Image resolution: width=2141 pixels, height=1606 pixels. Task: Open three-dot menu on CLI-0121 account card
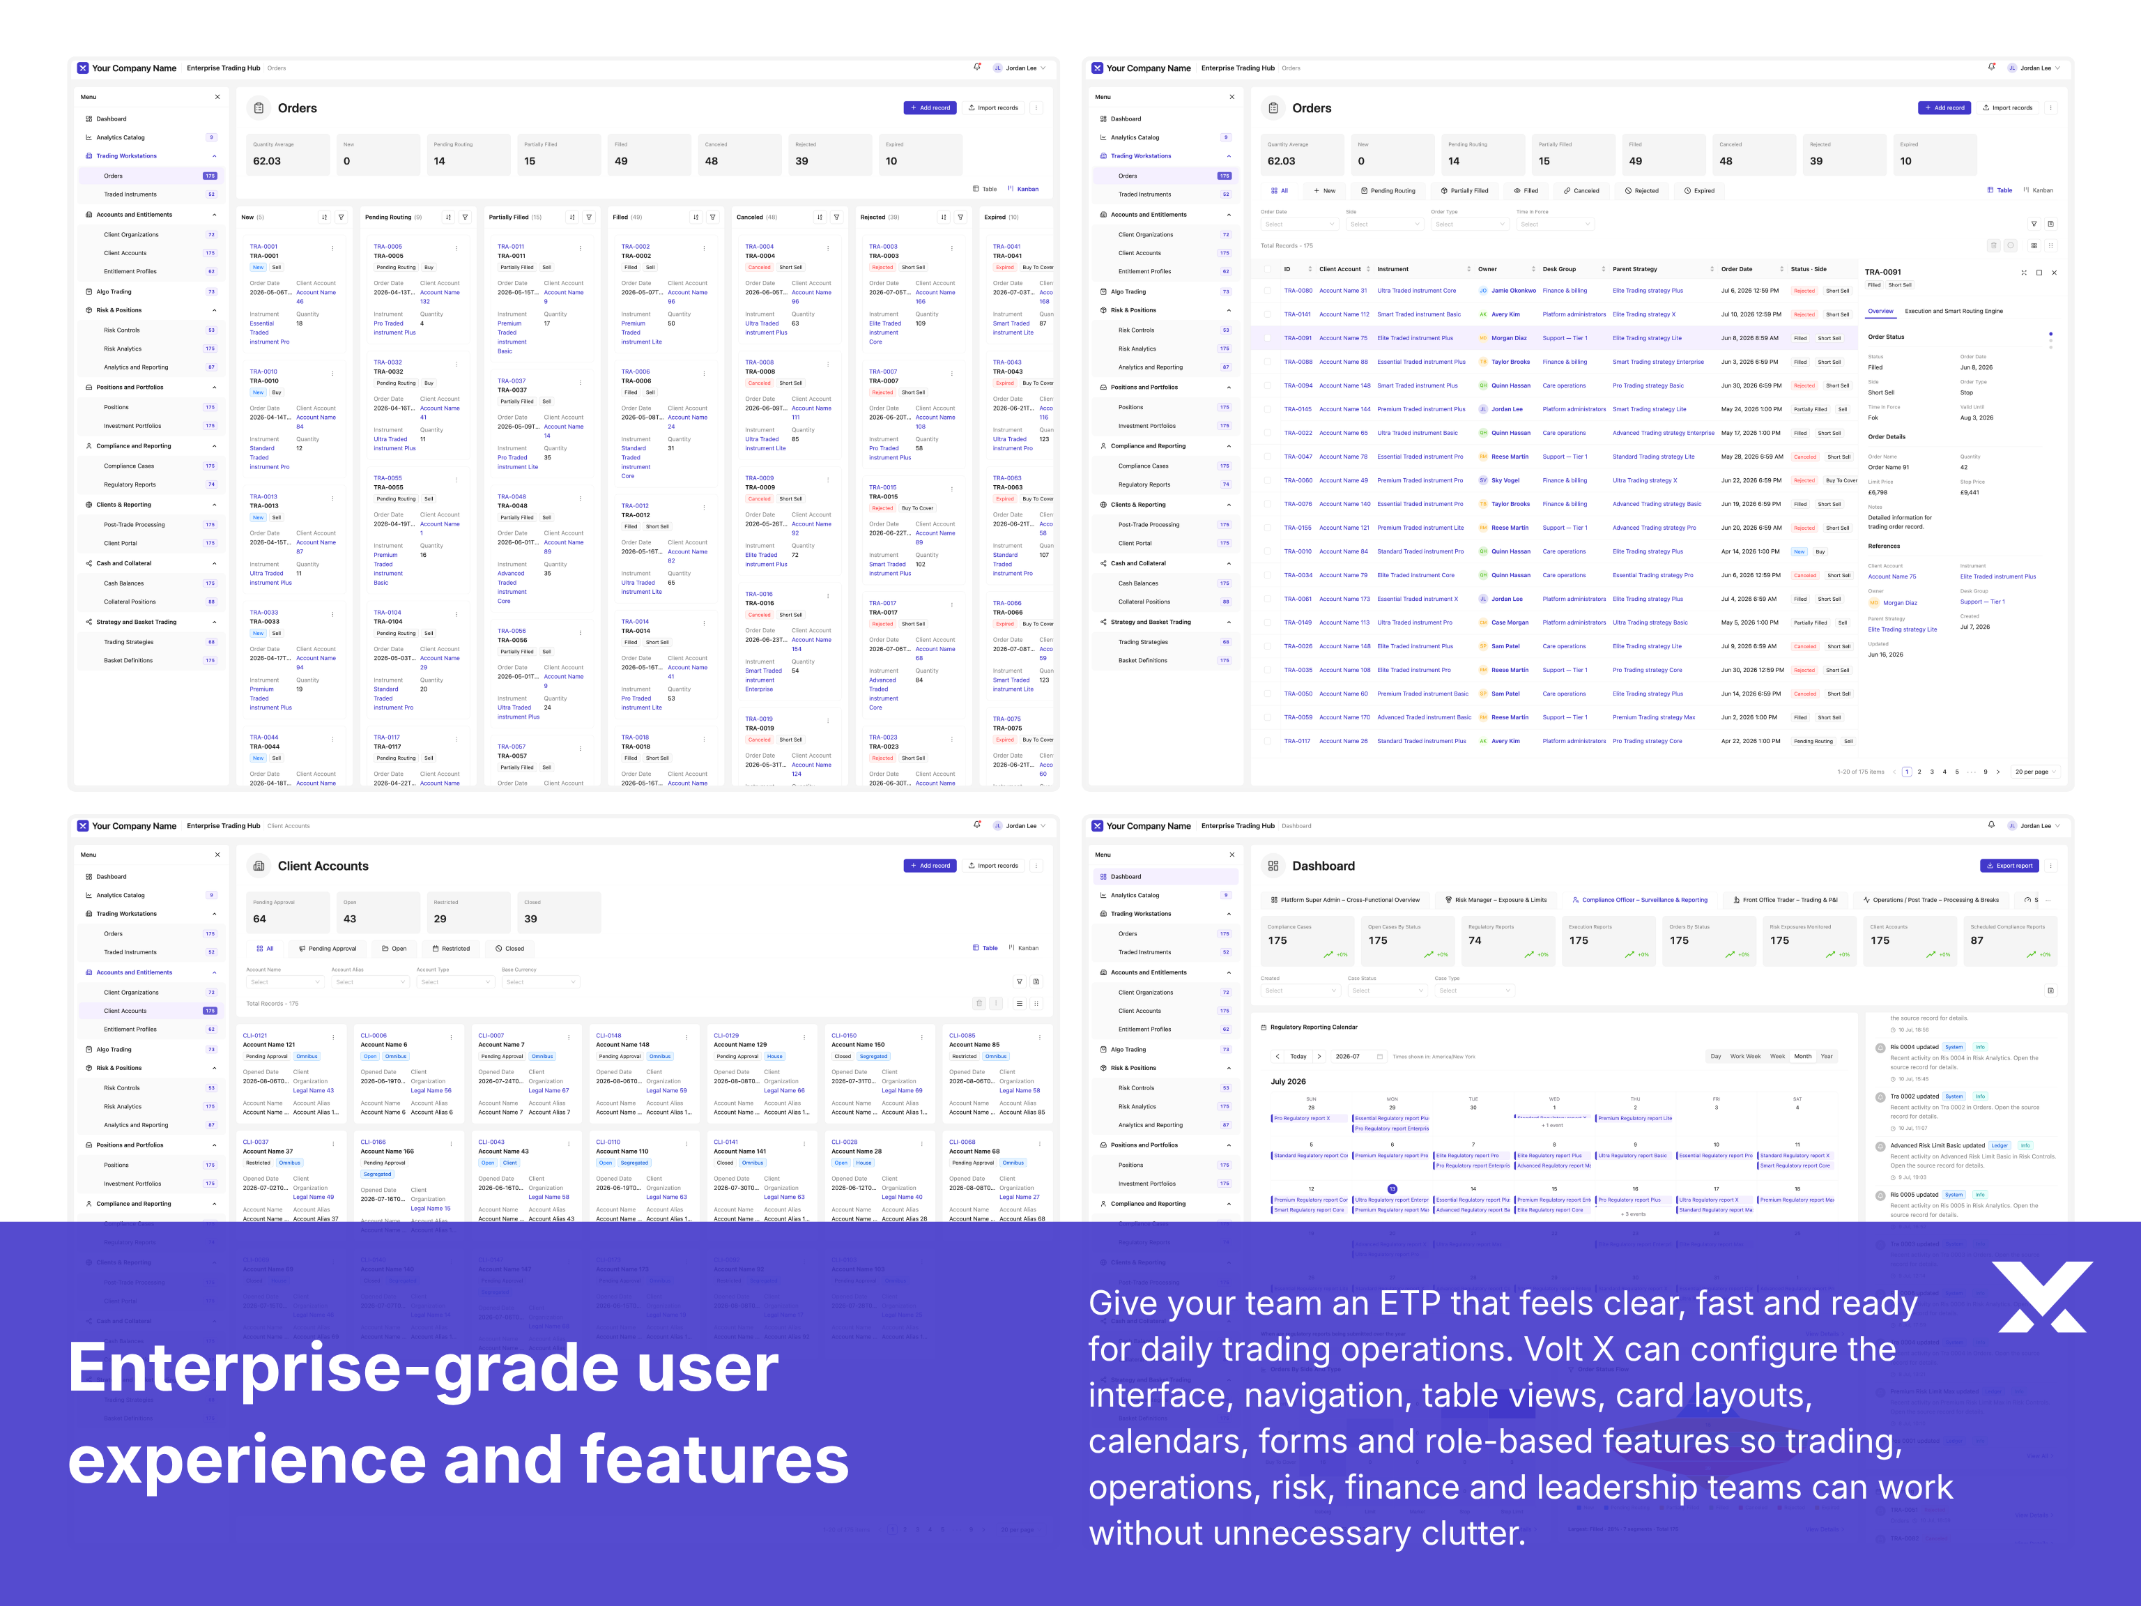pyautogui.click(x=333, y=1037)
